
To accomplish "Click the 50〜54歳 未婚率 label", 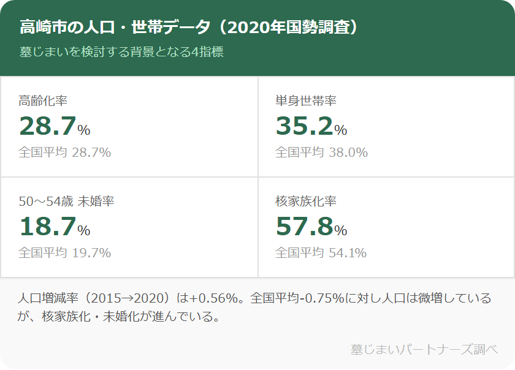I will tap(67, 202).
